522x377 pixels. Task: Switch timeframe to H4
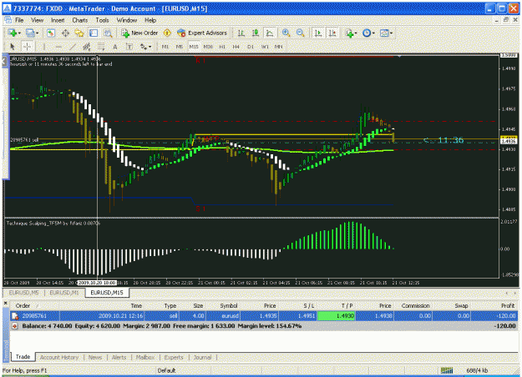click(x=236, y=47)
